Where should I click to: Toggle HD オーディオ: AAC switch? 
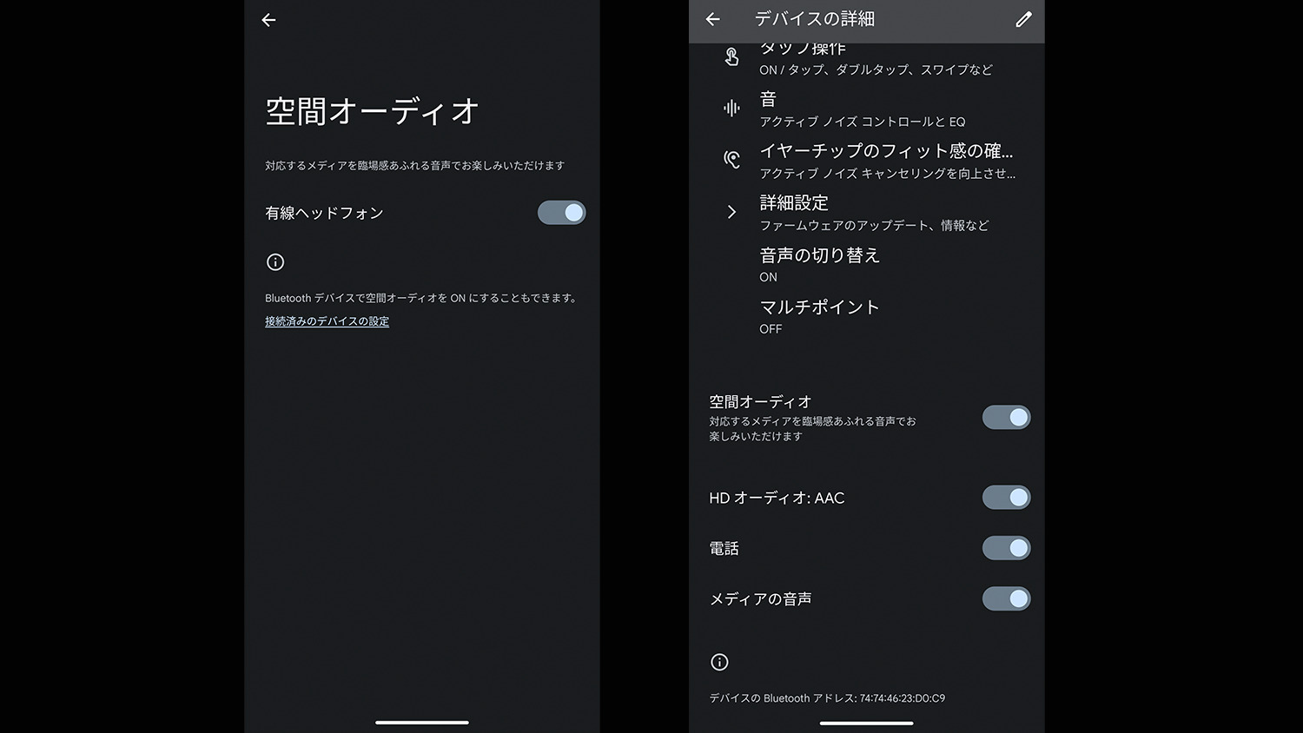(1006, 498)
